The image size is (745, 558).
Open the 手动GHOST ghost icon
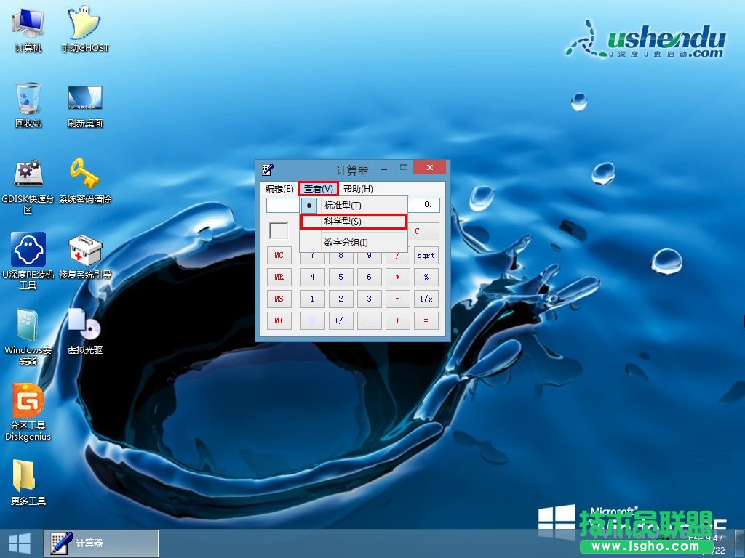(84, 25)
